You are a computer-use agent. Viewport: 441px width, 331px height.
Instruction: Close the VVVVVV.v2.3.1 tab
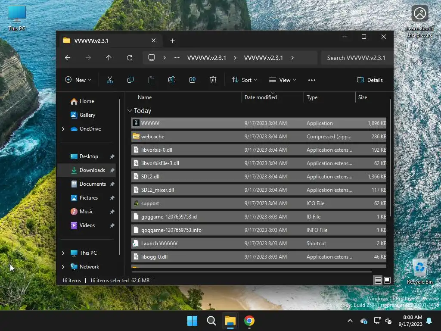[x=154, y=41]
